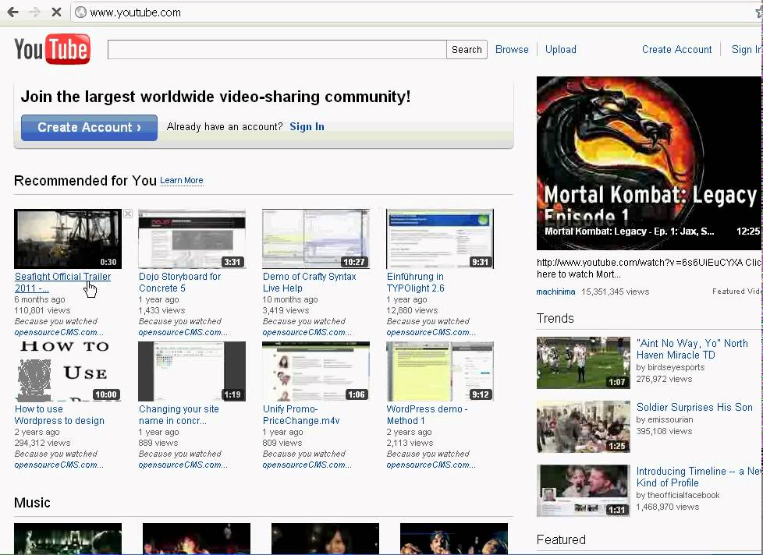This screenshot has width=763, height=555.
Task: Click the 'by emissourian' text
Action: pos(665,419)
